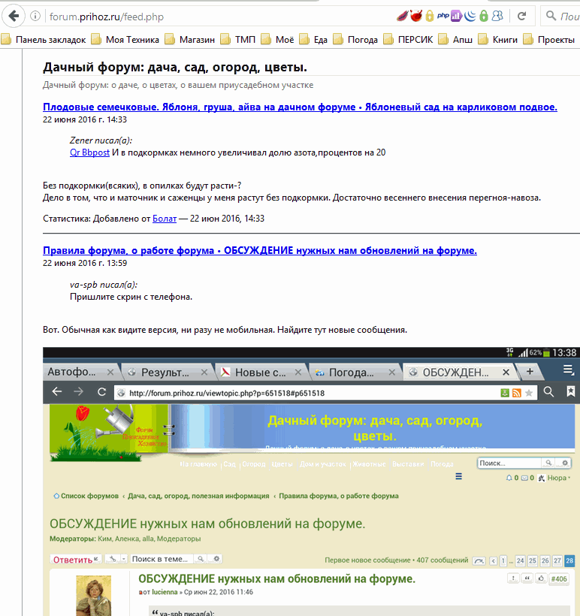Click the red FreeBSD devil icon
Screen dimensions: 580x616
[415, 16]
